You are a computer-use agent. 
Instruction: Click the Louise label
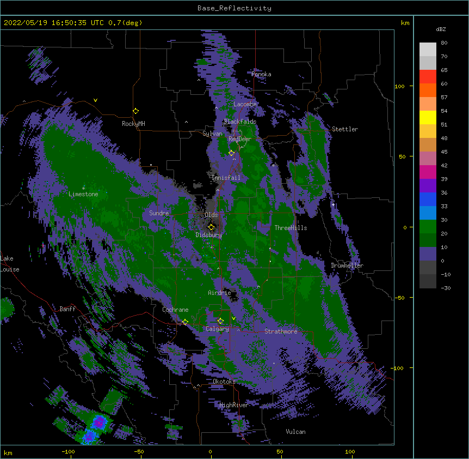pos(10,269)
